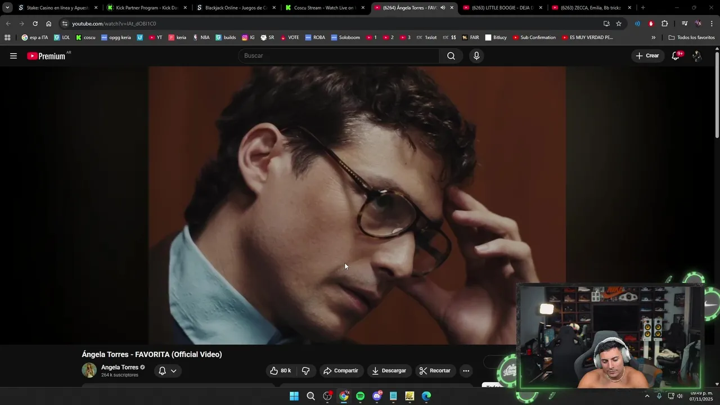Click the Compartir share button

point(341,371)
